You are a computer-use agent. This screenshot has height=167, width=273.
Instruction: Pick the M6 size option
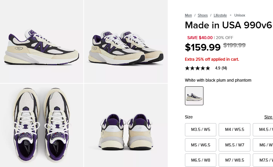264,145
